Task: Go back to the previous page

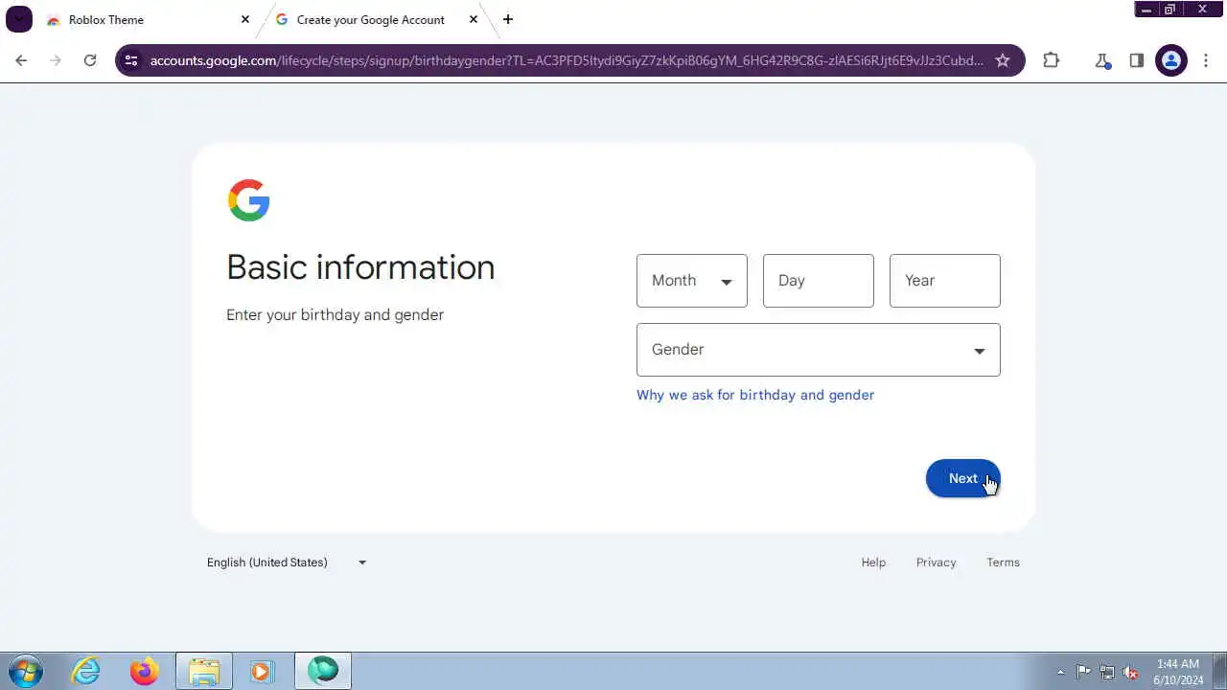Action: coord(21,60)
